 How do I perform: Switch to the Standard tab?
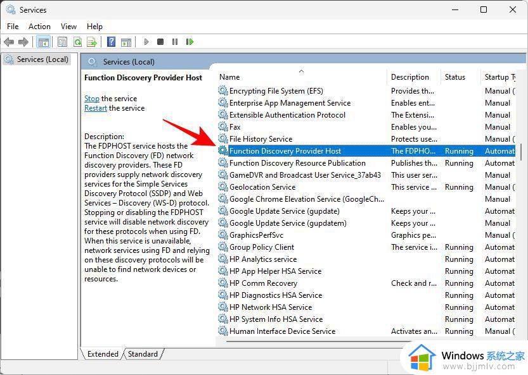[143, 354]
